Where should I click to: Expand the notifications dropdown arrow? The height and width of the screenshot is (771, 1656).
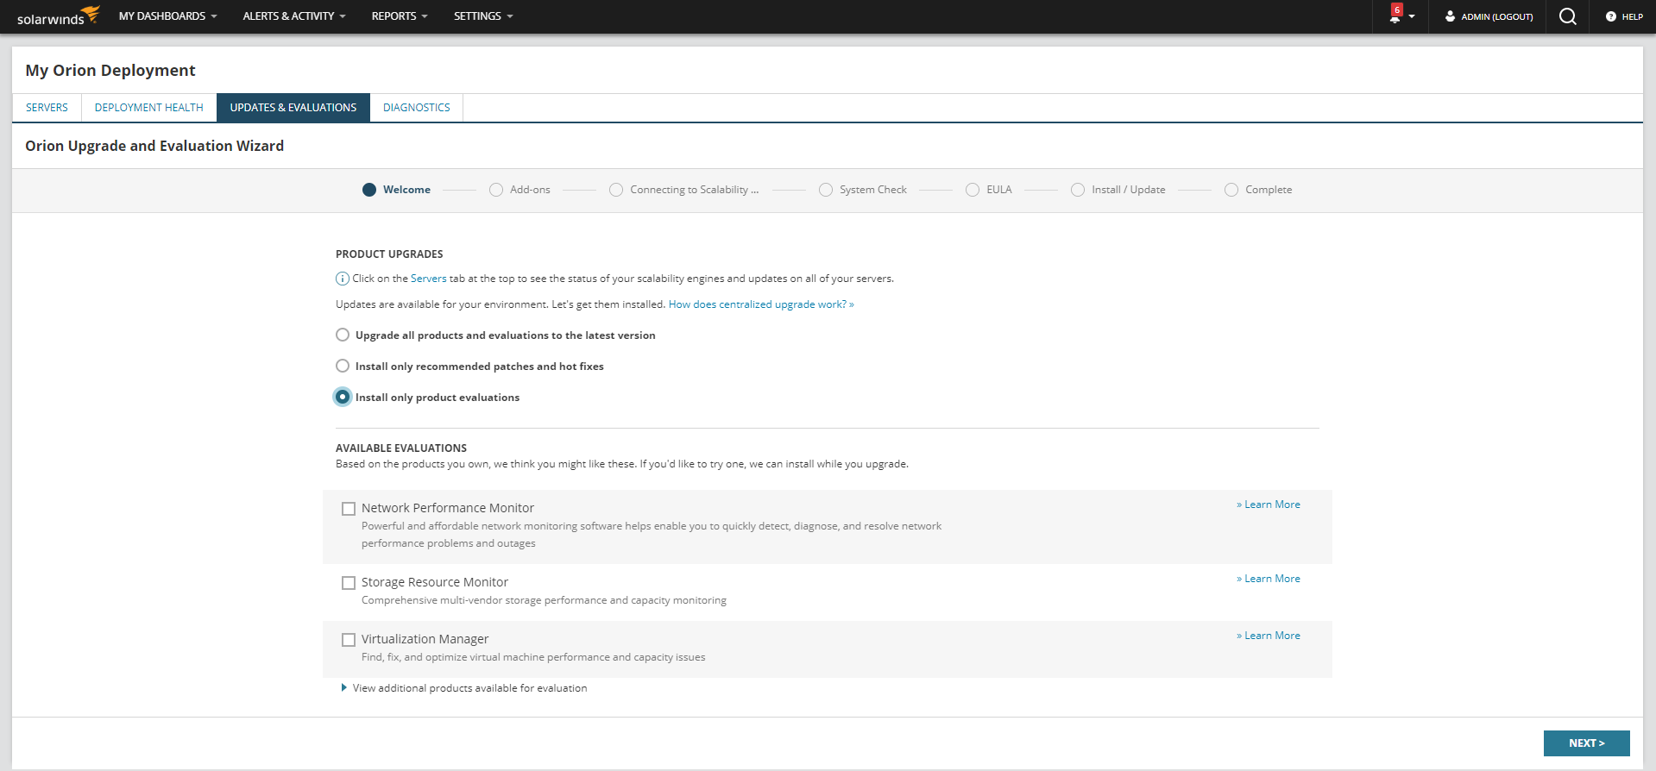[1412, 17]
